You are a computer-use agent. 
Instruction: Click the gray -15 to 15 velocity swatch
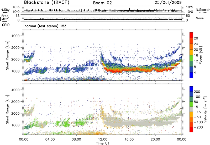tap(191, 109)
